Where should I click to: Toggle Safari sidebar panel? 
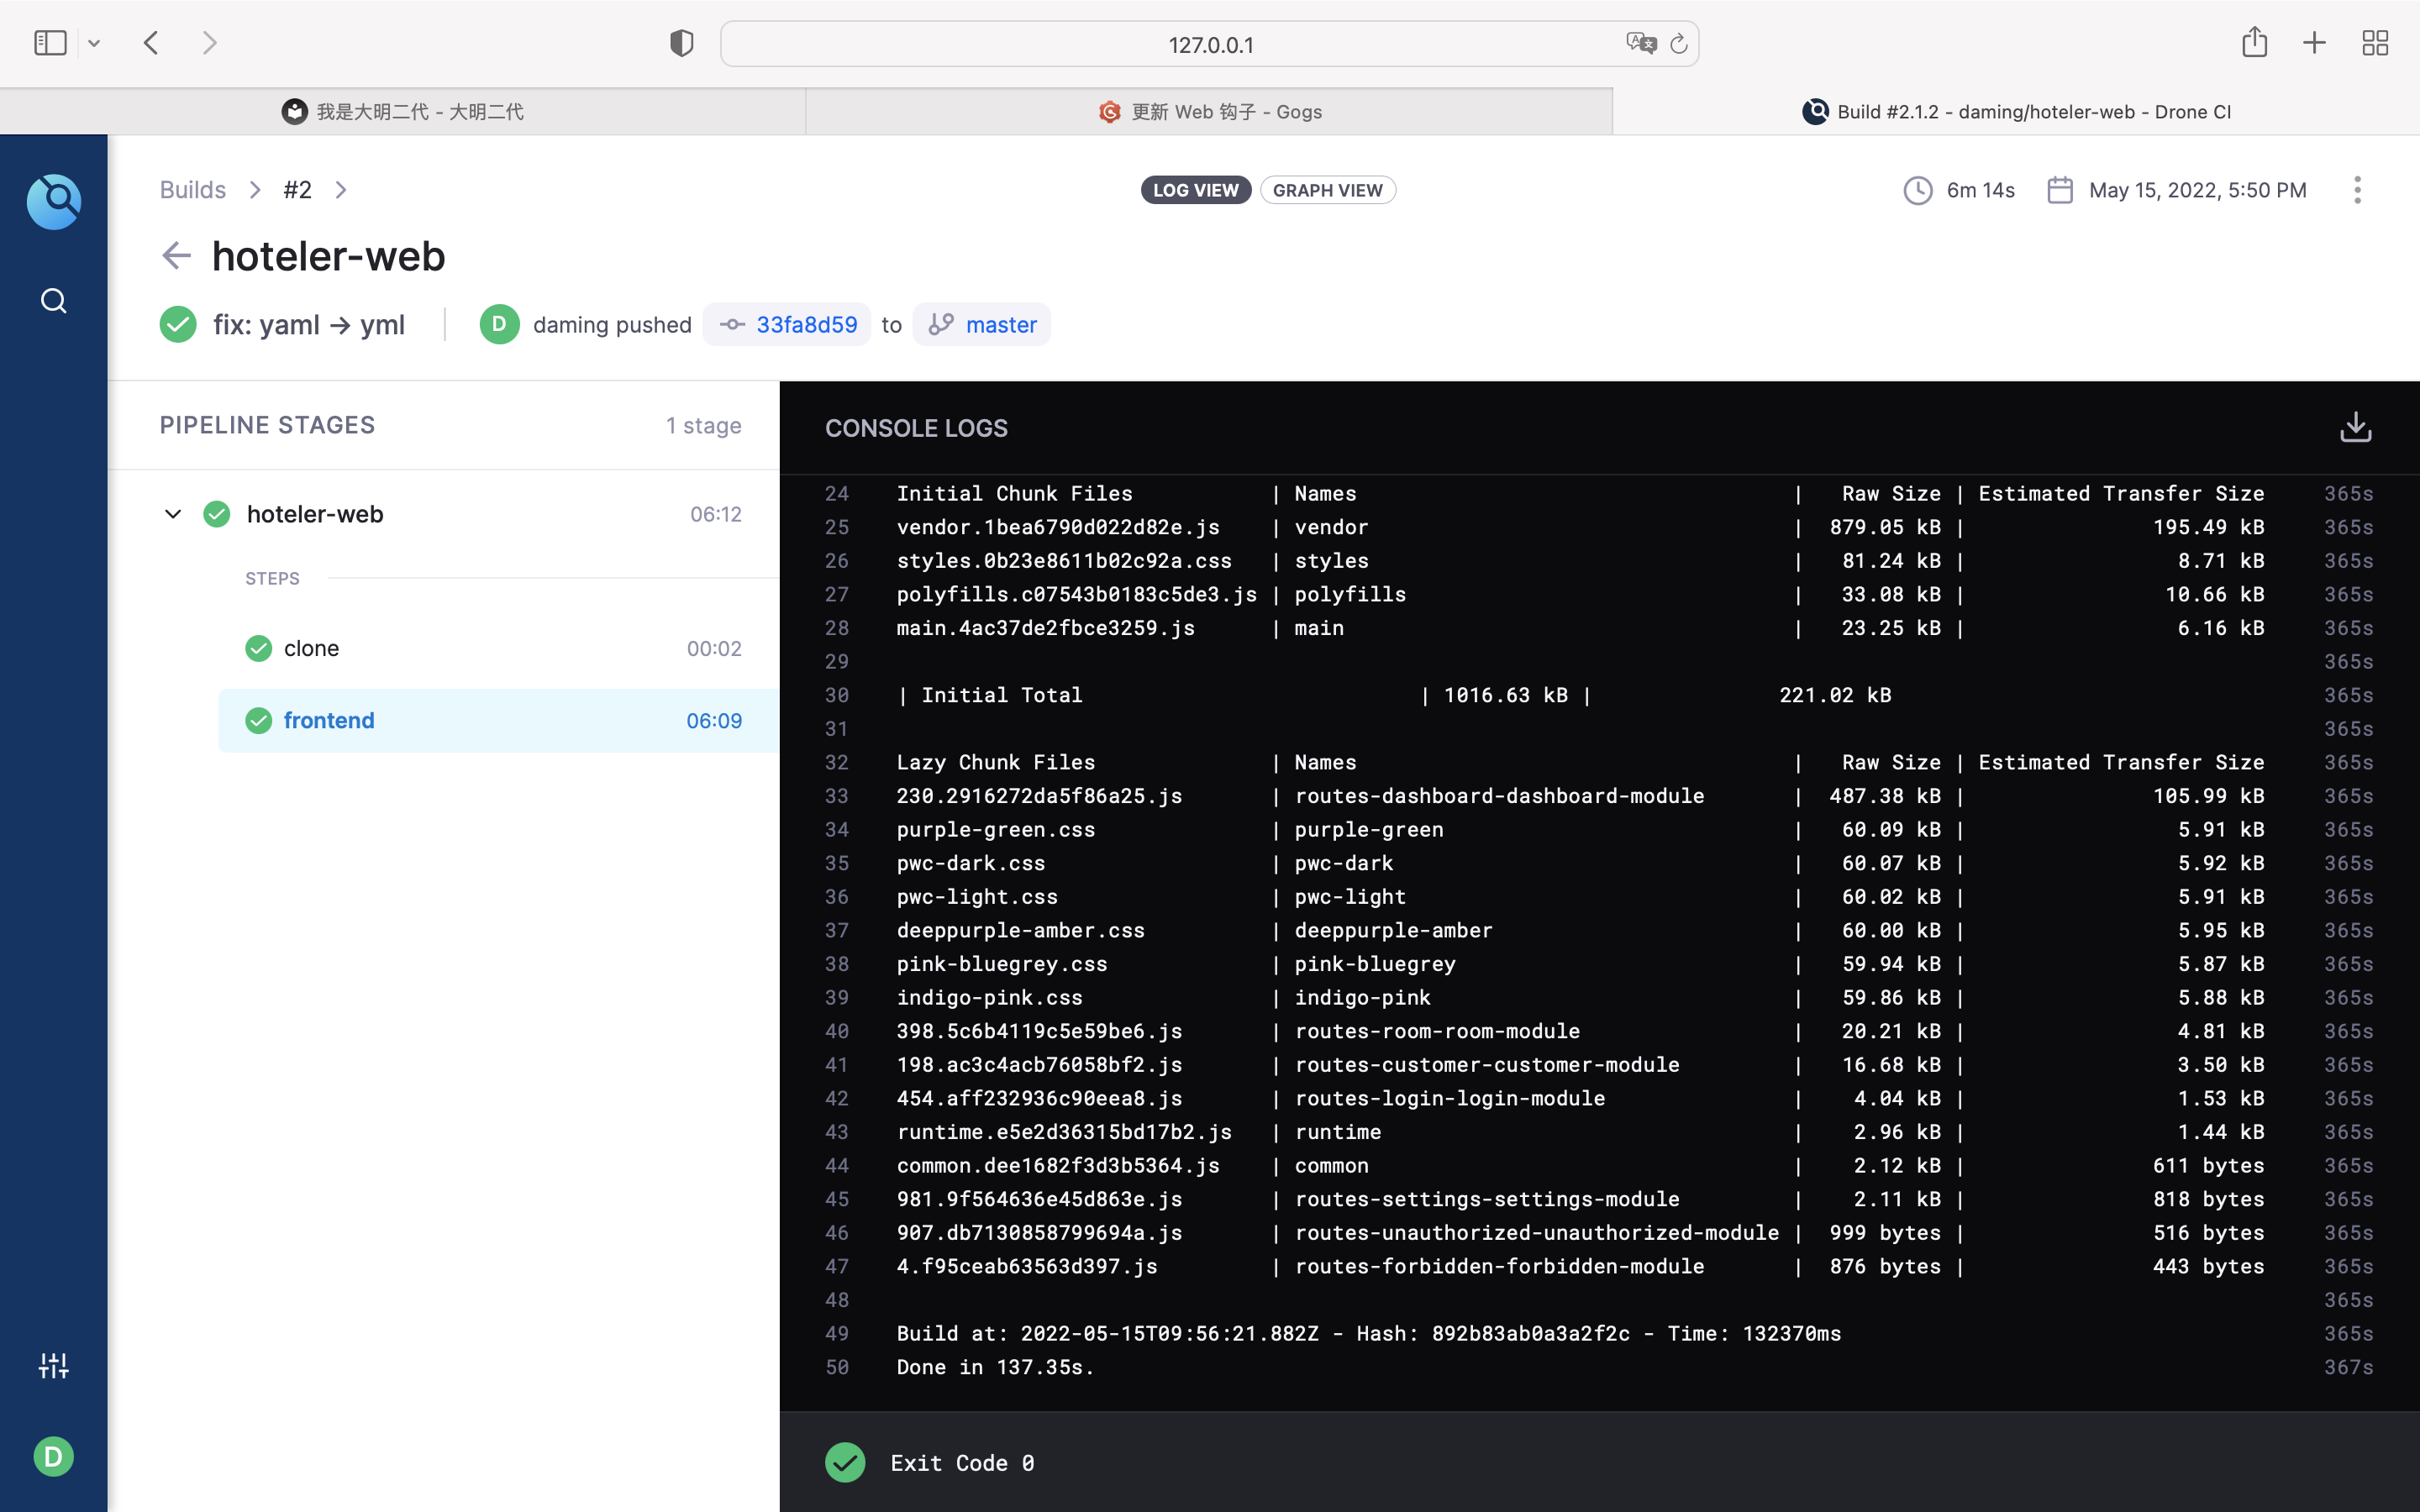click(50, 43)
